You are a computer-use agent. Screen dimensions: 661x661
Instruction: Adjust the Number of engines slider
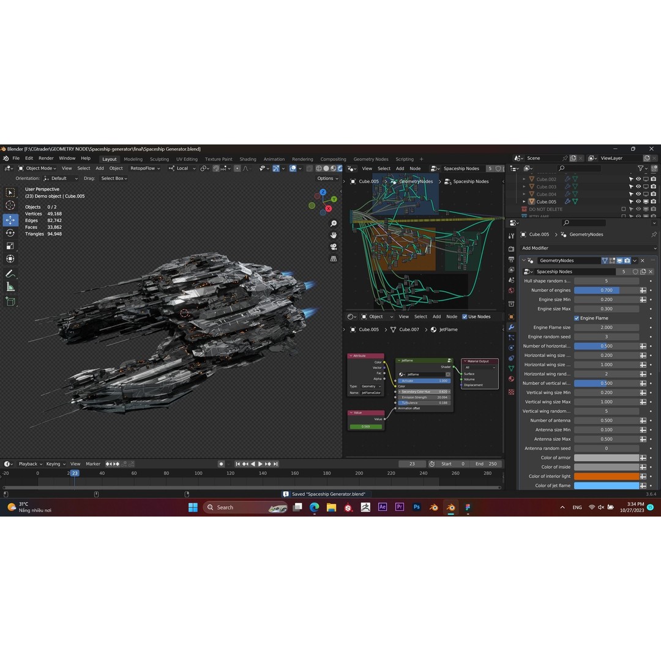(606, 291)
